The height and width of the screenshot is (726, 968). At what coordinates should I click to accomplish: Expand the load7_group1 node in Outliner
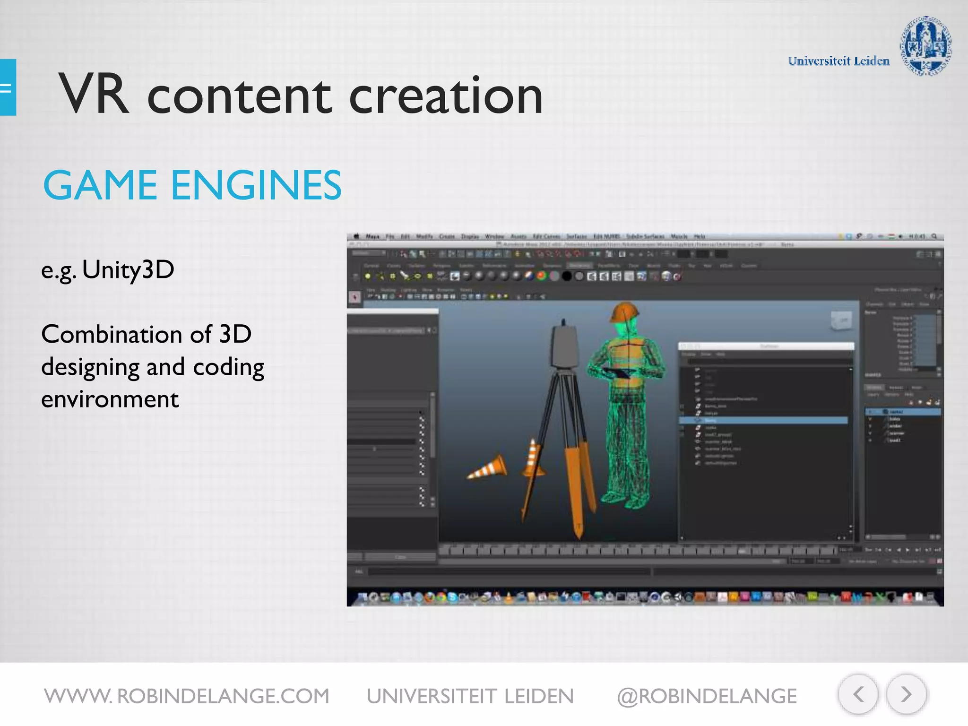tap(682, 434)
